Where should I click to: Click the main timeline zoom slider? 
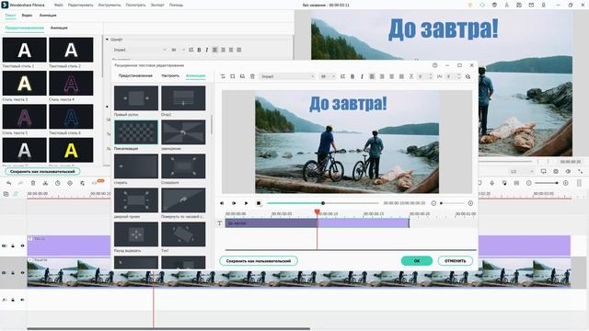click(x=547, y=183)
